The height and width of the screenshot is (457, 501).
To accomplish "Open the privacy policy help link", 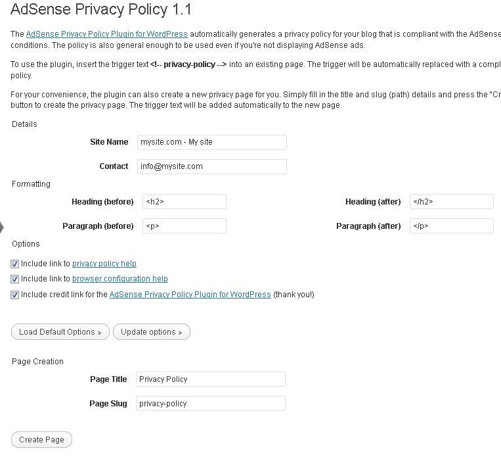I will [104, 264].
